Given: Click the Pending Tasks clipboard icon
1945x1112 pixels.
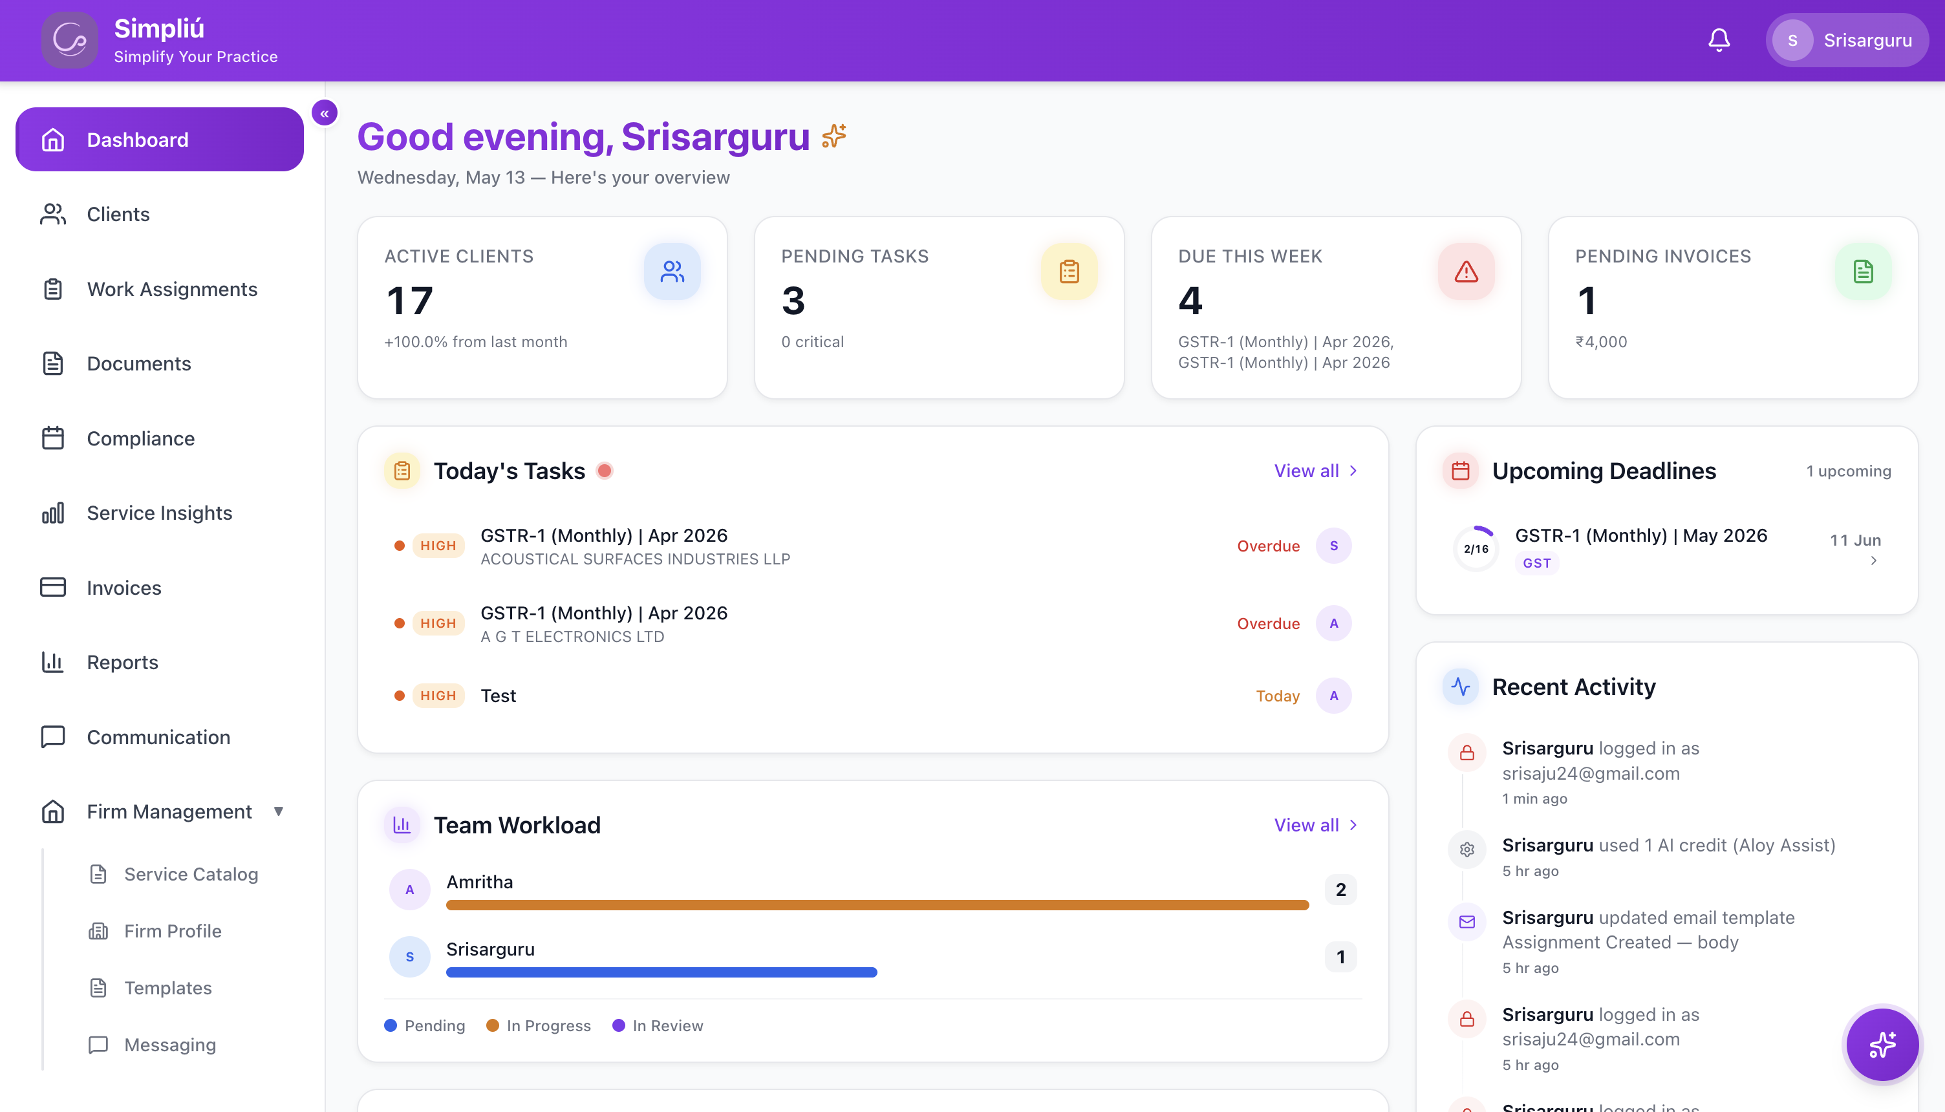Looking at the screenshot, I should 1069,271.
